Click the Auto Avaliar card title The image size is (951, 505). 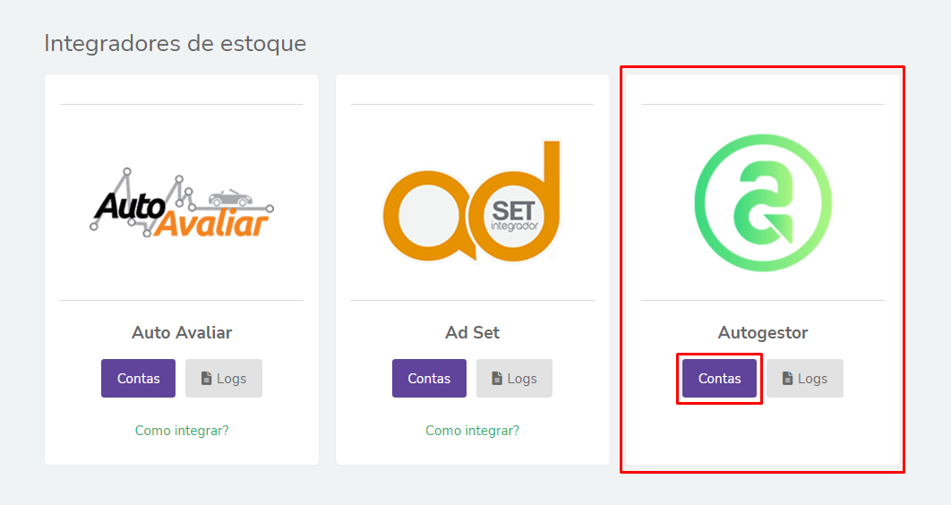(x=182, y=332)
